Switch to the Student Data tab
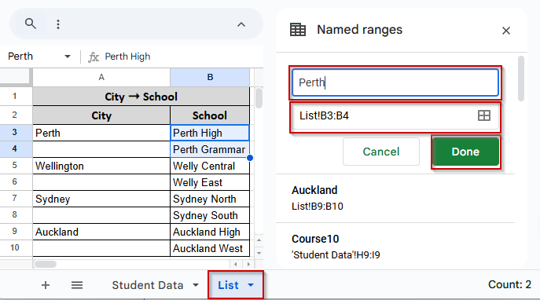This screenshot has height=300, width=540. (x=148, y=285)
